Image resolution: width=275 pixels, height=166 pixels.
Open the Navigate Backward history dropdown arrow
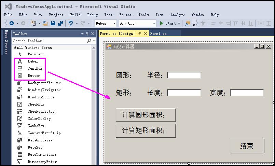[x=17, y=23]
